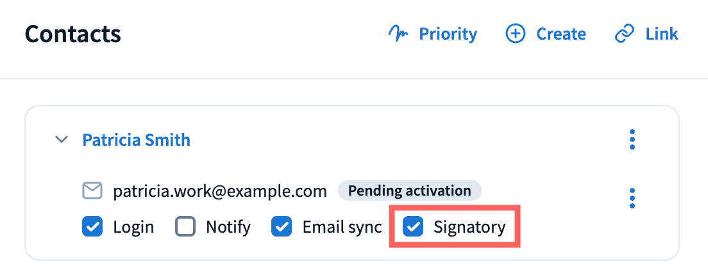The width and height of the screenshot is (708, 280).
Task: Uncheck the Login checkbox
Action: tap(92, 226)
